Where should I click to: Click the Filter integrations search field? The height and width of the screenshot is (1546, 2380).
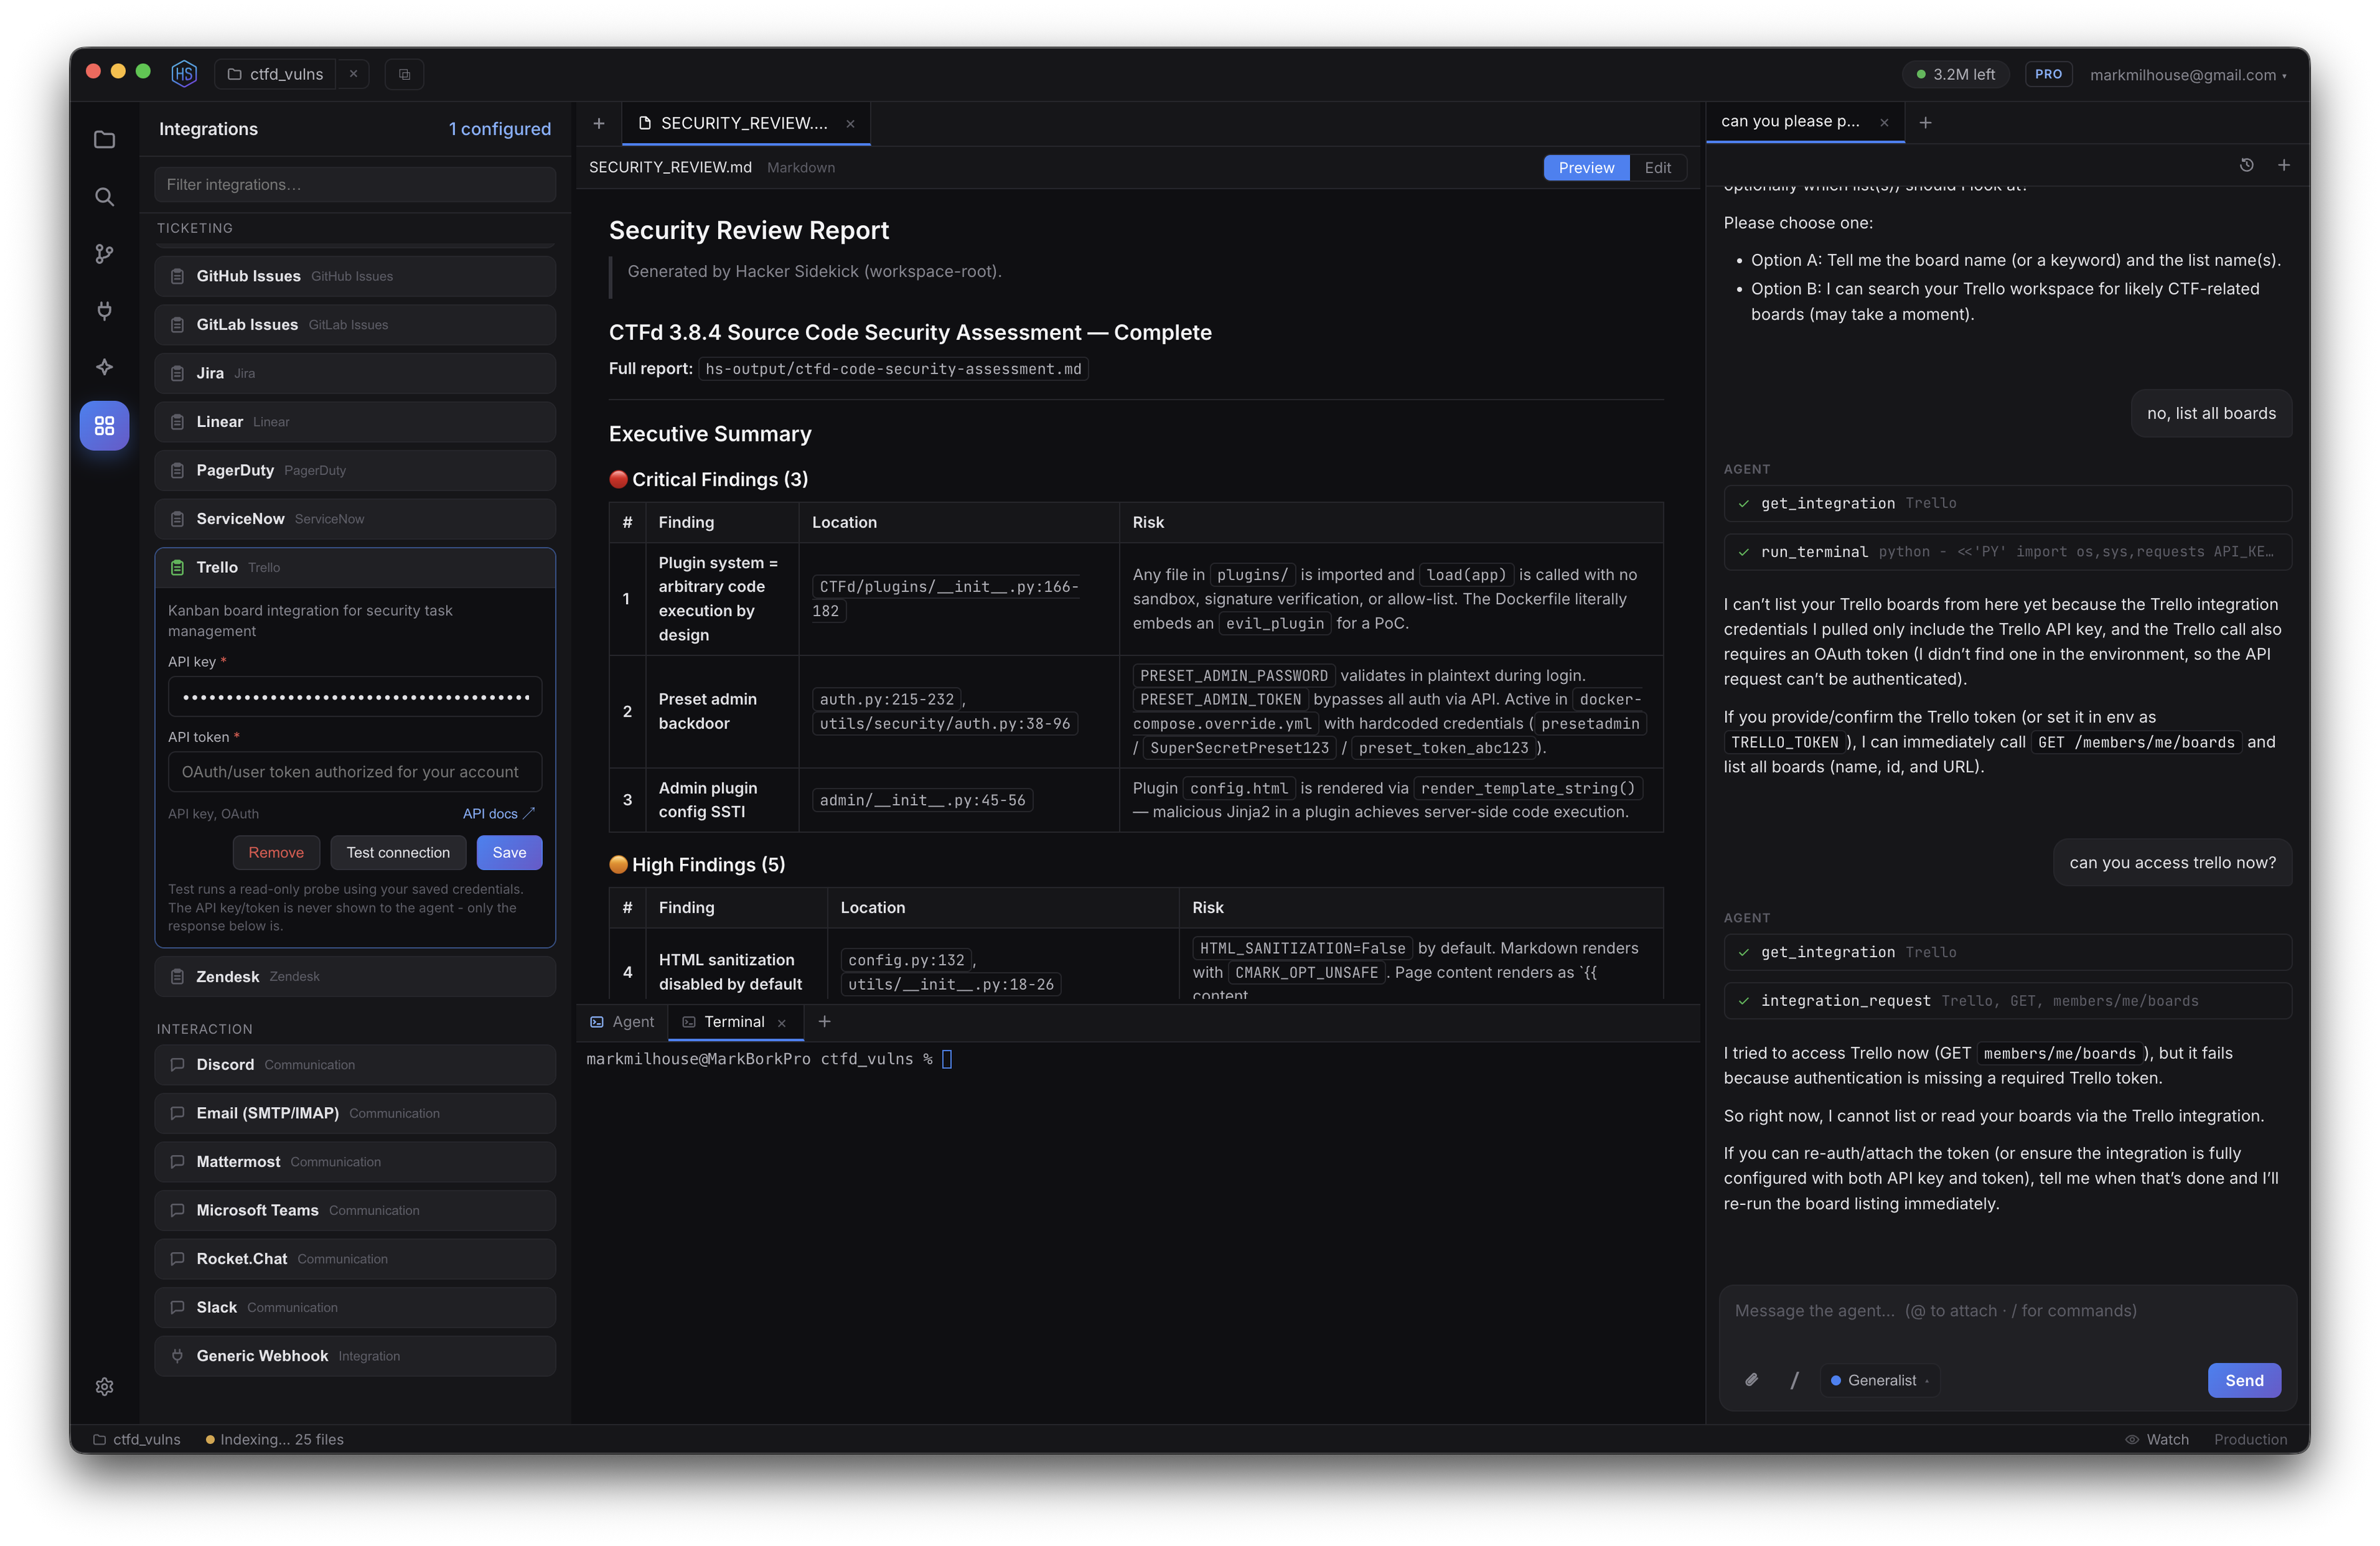pyautogui.click(x=355, y=185)
